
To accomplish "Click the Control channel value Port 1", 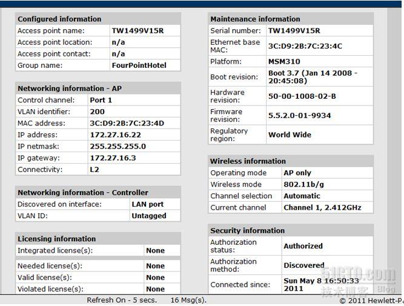I will click(x=101, y=100).
